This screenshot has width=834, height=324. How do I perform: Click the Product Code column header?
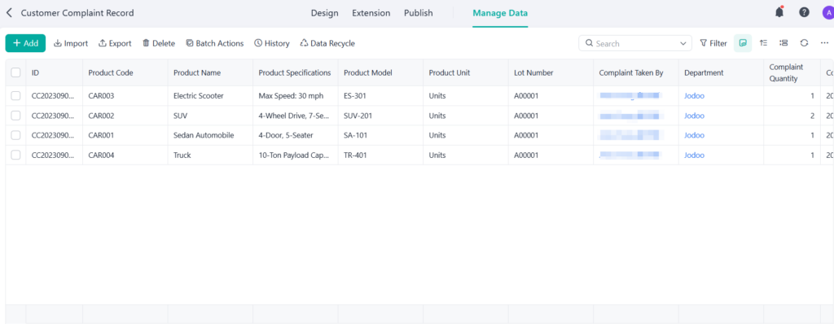pos(125,73)
